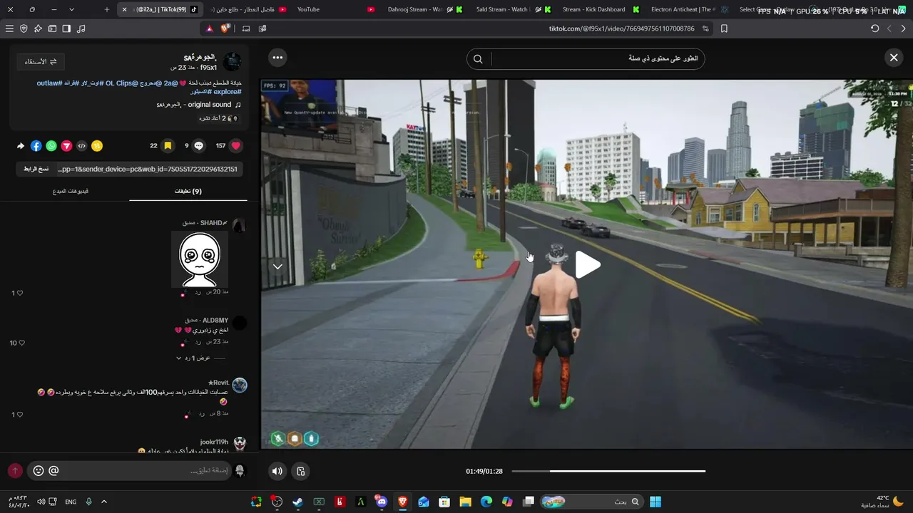Open Steam from the taskbar

click(x=297, y=502)
